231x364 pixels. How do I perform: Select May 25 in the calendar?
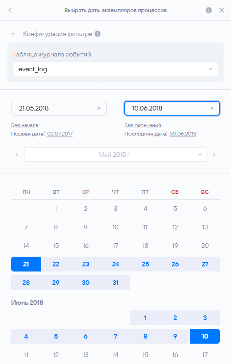point(145,264)
